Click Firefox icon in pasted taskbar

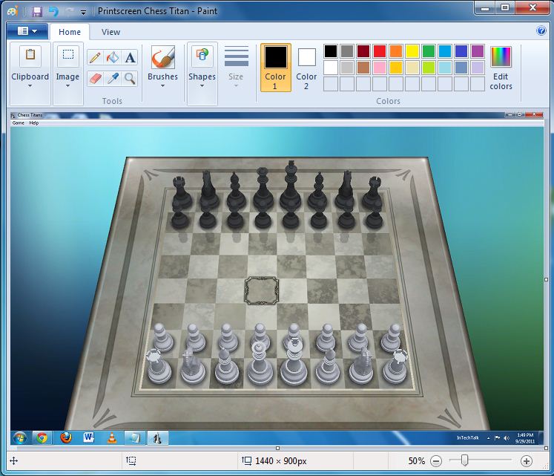66,438
